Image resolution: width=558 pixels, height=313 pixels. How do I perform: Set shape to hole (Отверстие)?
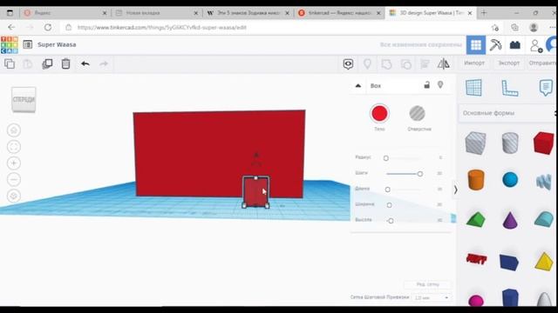pos(417,114)
